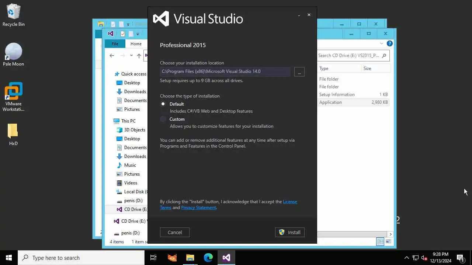Switch to Details view in Explorer
The height and width of the screenshot is (265, 472).
[380, 242]
